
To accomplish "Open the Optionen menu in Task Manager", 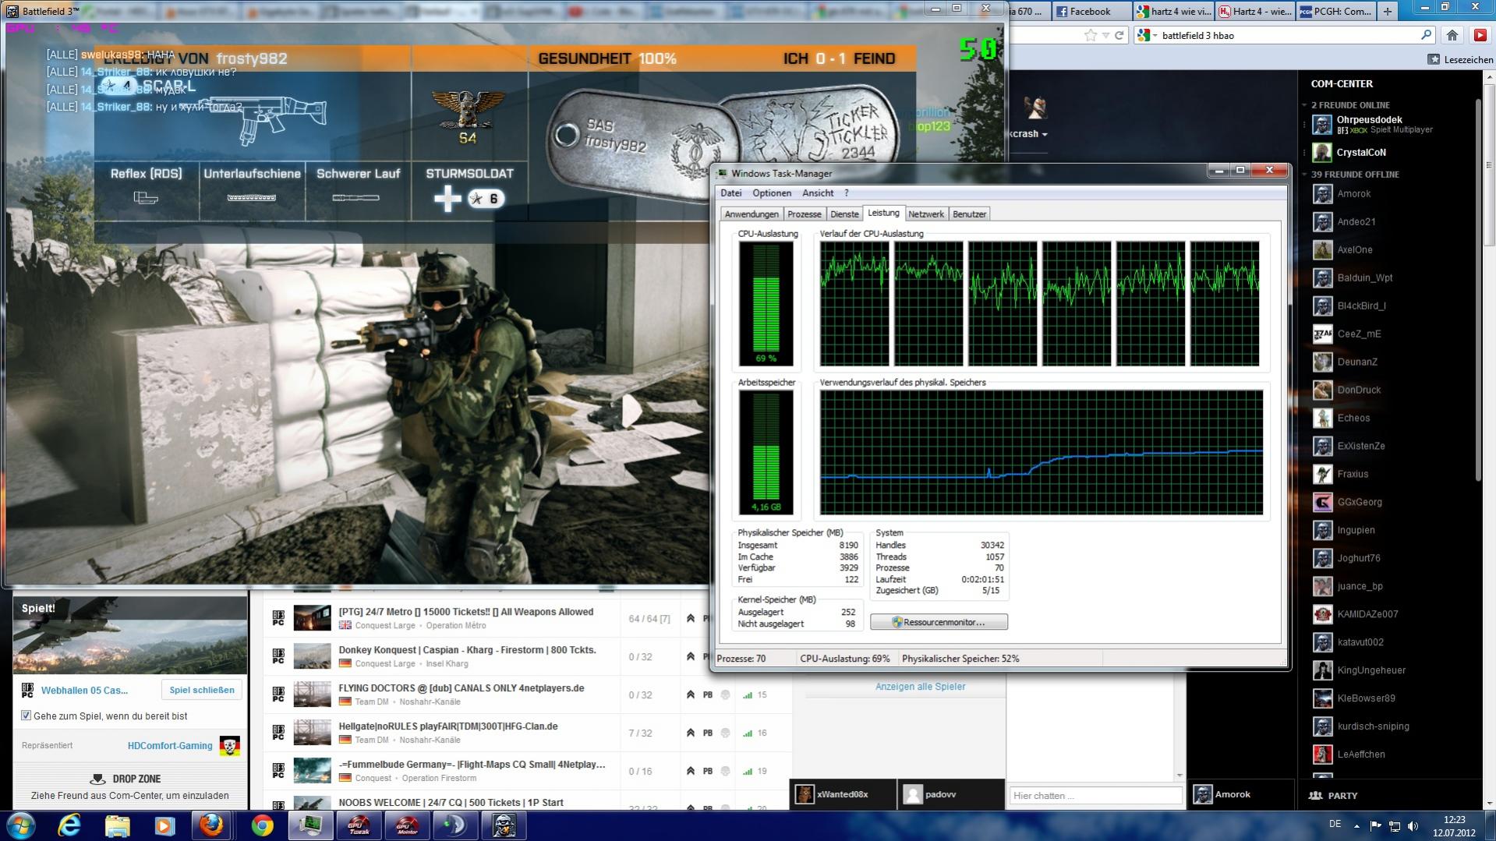I will click(772, 193).
